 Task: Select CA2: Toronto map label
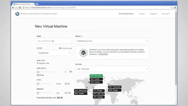tap(96, 79)
